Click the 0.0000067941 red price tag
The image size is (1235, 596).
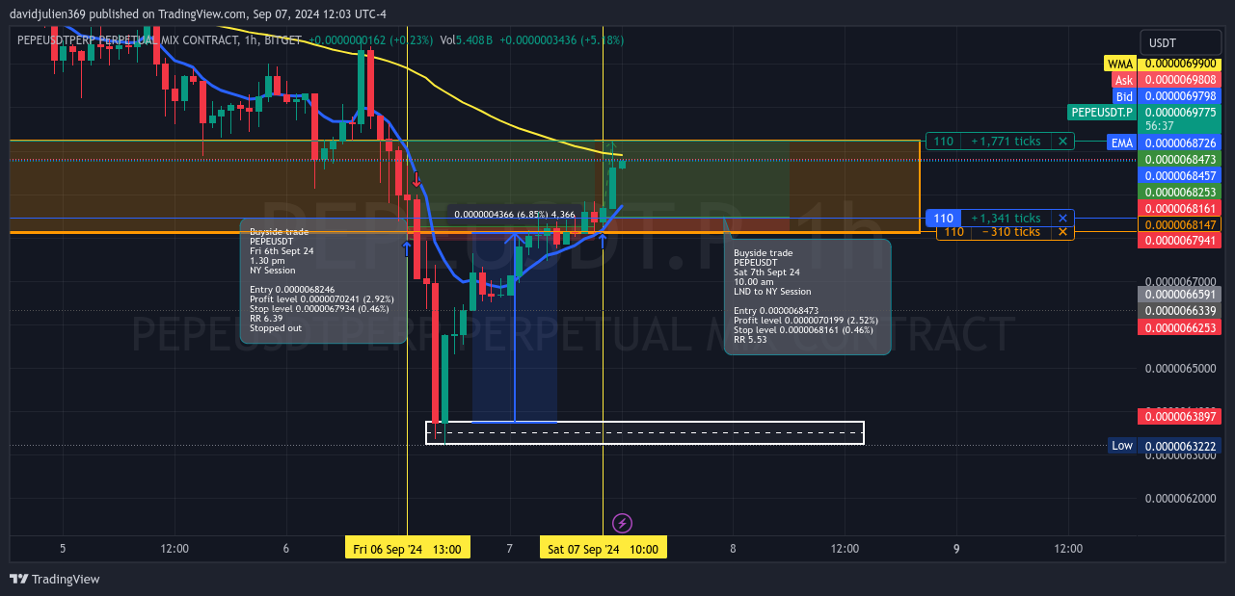pos(1181,241)
